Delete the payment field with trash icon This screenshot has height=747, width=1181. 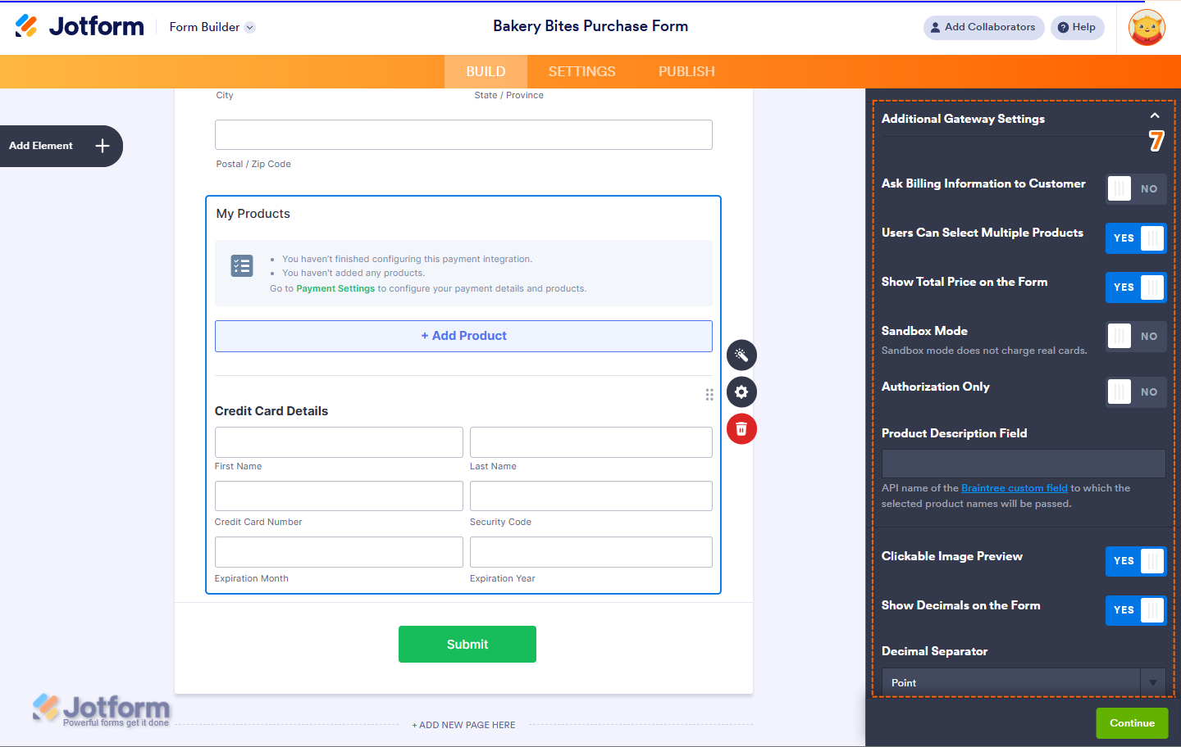(741, 429)
